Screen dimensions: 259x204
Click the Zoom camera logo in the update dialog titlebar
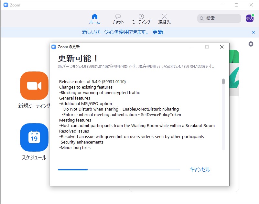54,47
